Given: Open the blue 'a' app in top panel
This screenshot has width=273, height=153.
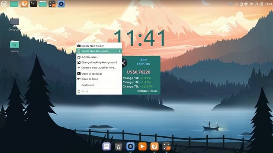Looking at the screenshot, I should coord(61,4).
